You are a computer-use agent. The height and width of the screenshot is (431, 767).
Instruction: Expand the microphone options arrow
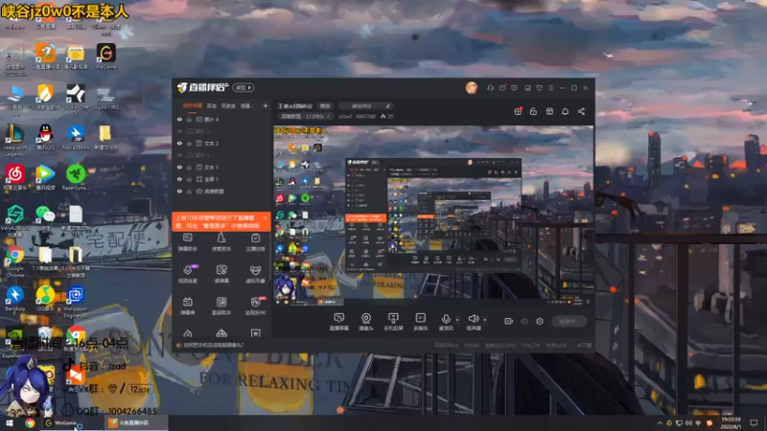pos(457,320)
